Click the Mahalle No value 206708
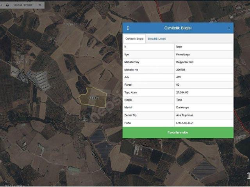Image resolution: width=250 pixels, height=187 pixels. point(181,70)
